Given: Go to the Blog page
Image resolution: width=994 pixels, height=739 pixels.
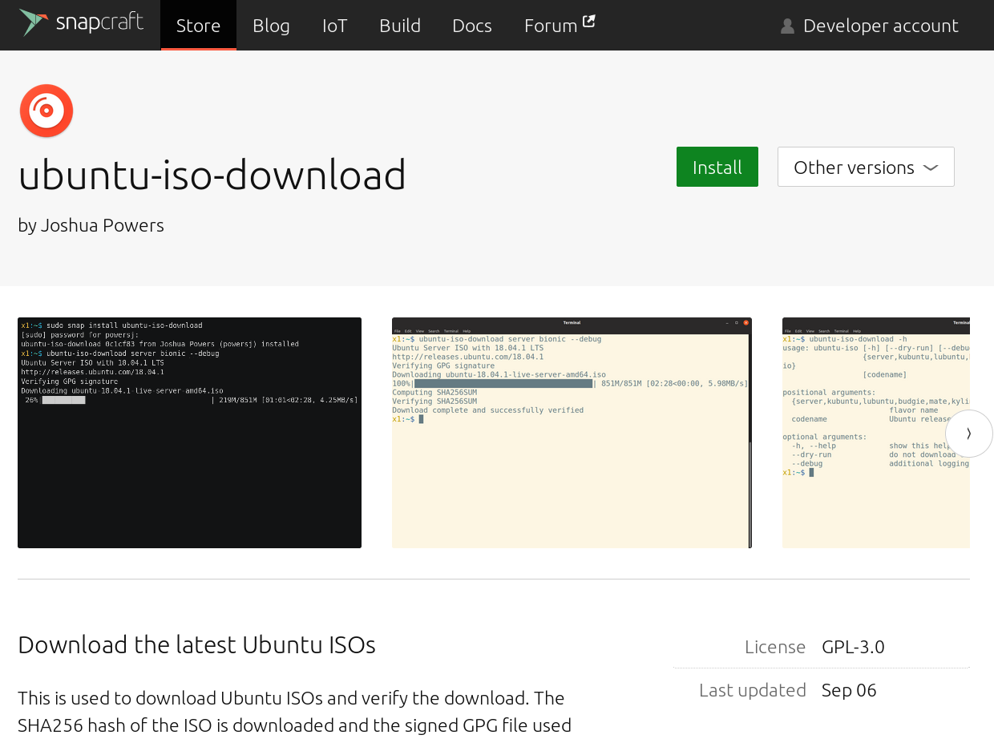Looking at the screenshot, I should (271, 25).
